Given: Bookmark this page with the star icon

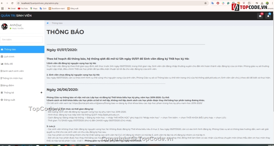Looking at the screenshot, I should (x=205, y=3).
